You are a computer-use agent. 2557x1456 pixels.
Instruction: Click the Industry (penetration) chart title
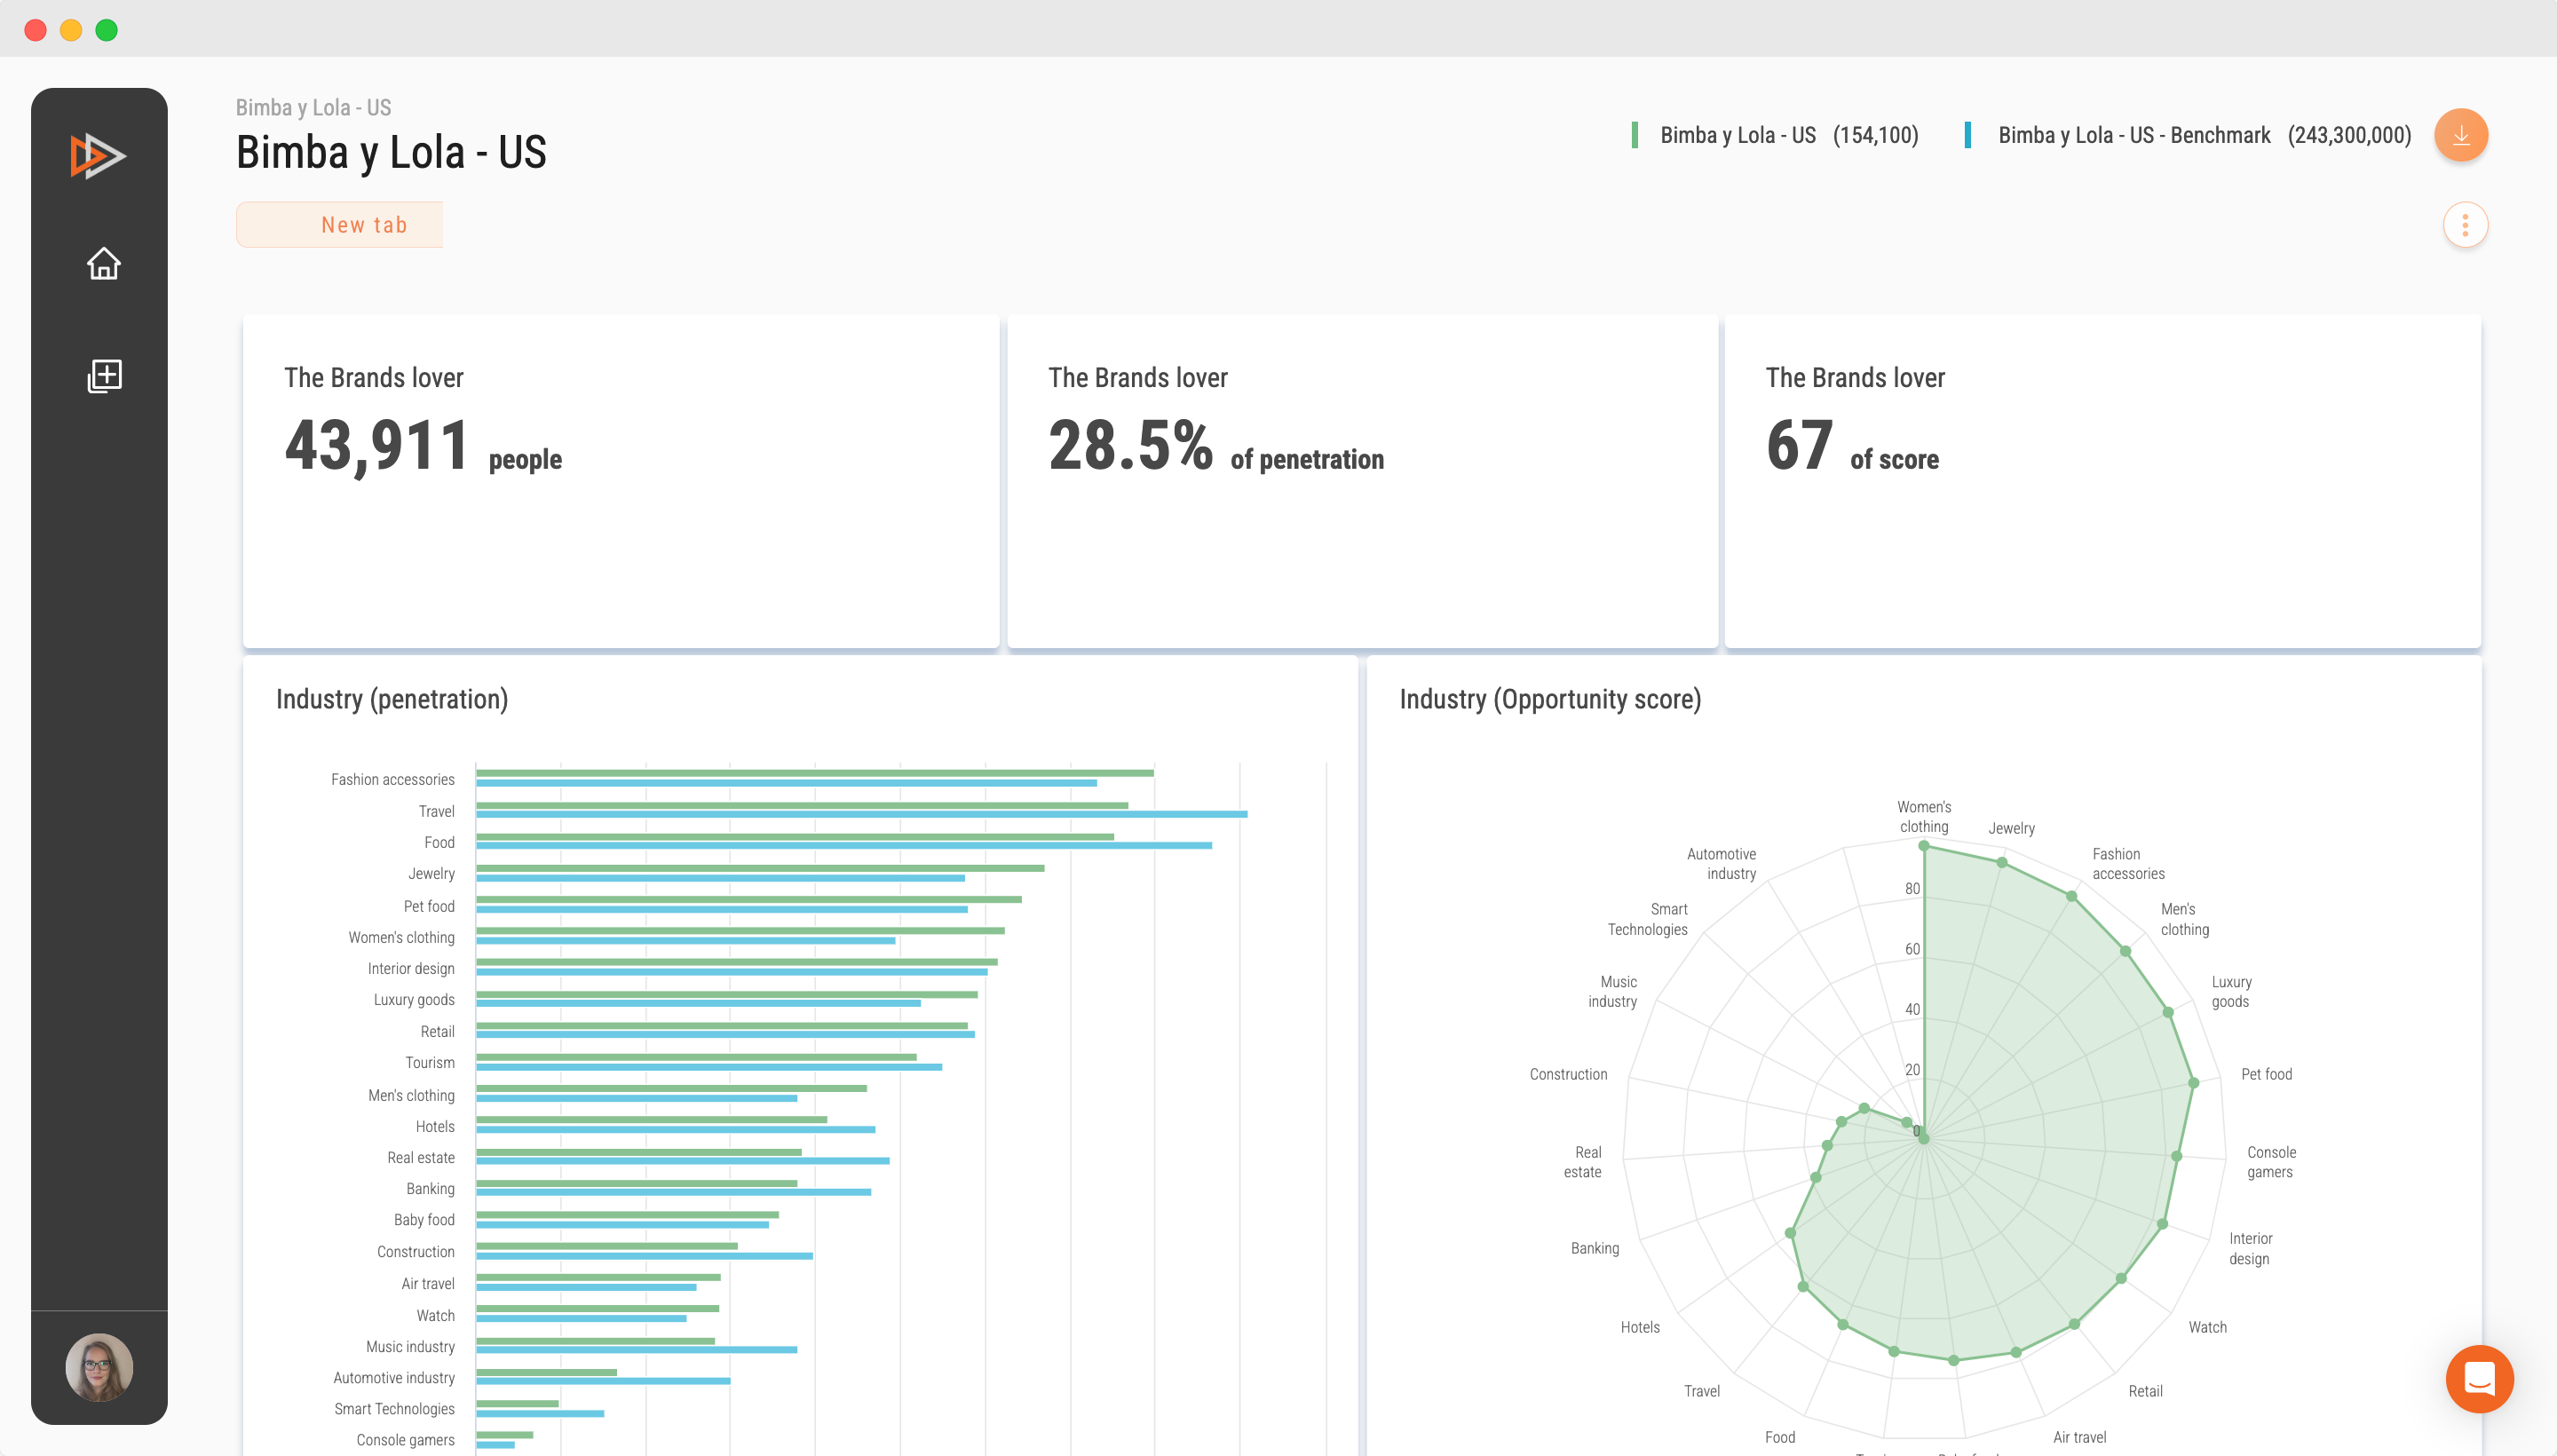[x=392, y=699]
